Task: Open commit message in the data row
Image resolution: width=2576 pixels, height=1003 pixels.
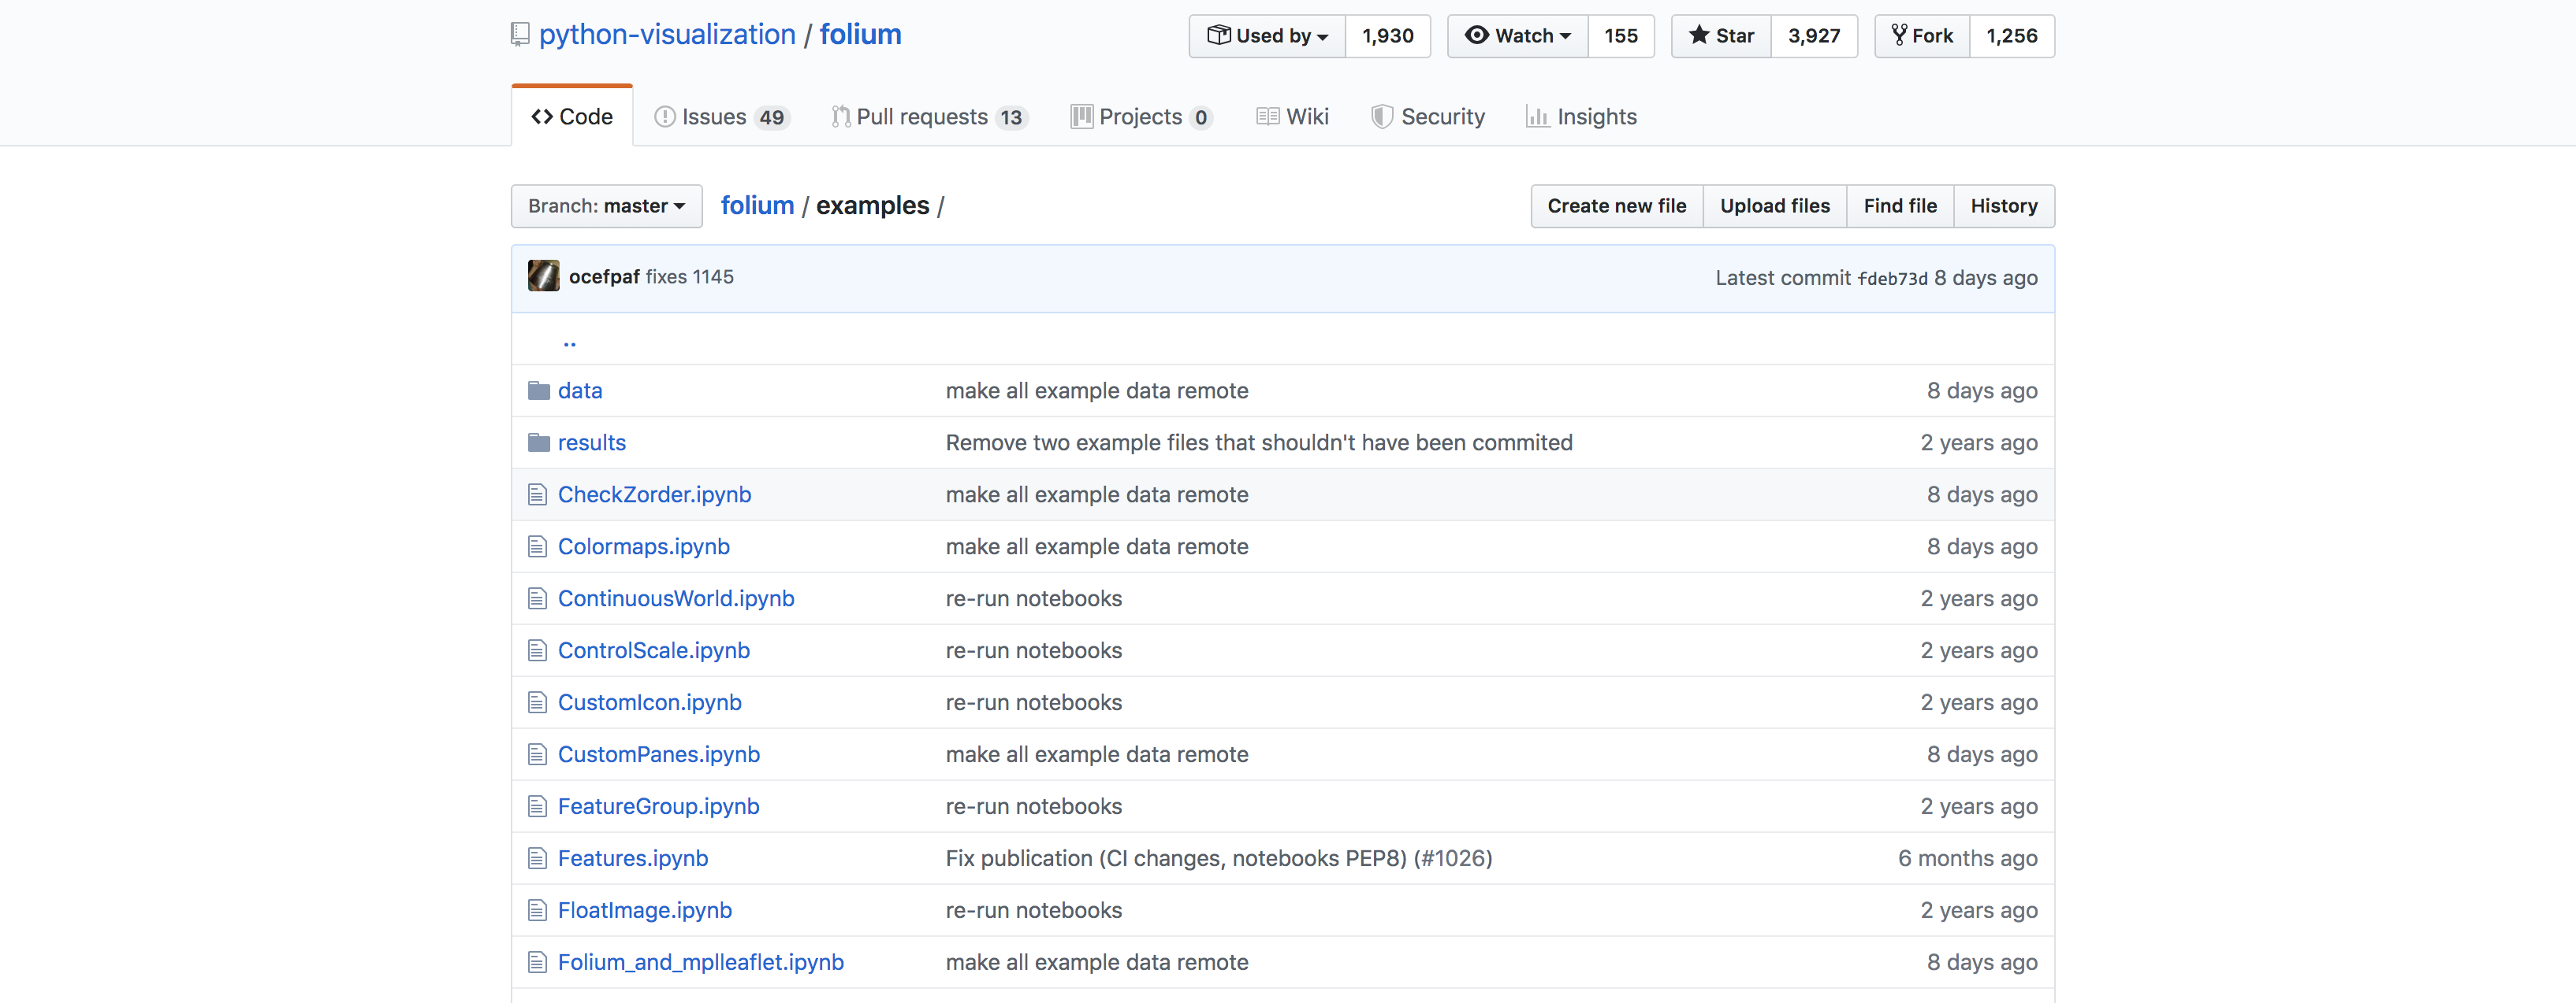Action: tap(1097, 390)
